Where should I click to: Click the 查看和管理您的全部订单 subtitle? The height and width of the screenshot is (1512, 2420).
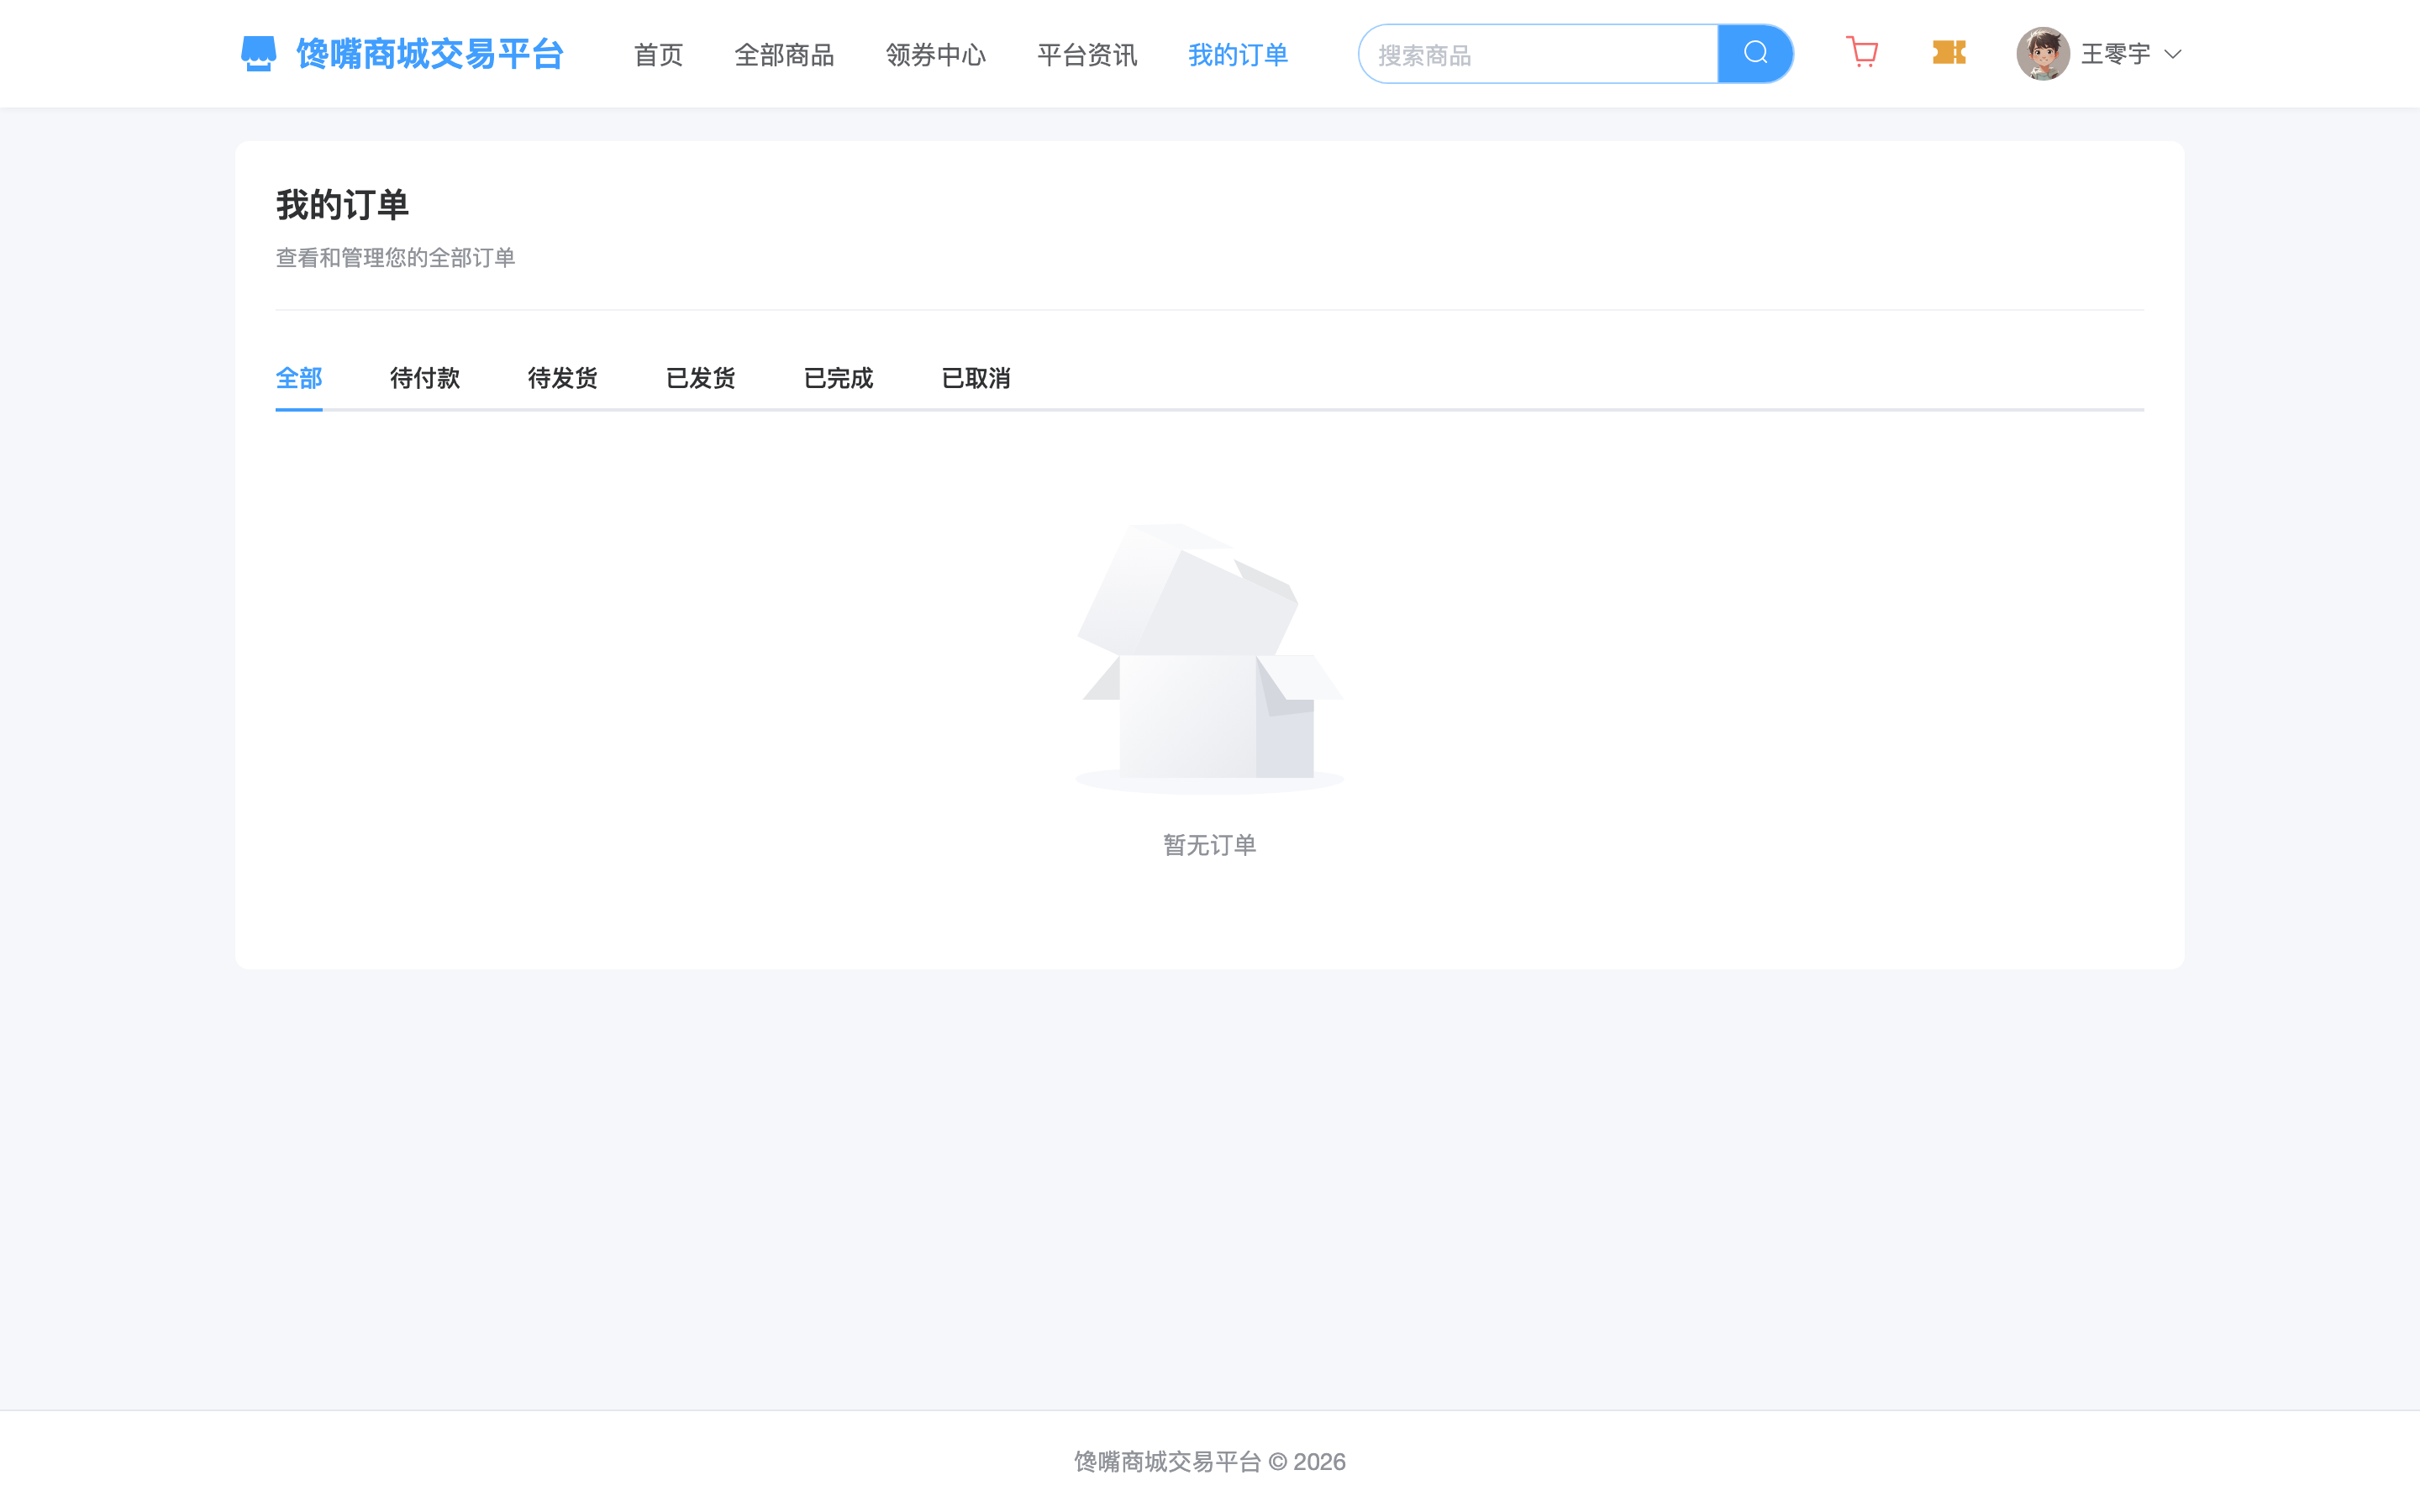(395, 258)
